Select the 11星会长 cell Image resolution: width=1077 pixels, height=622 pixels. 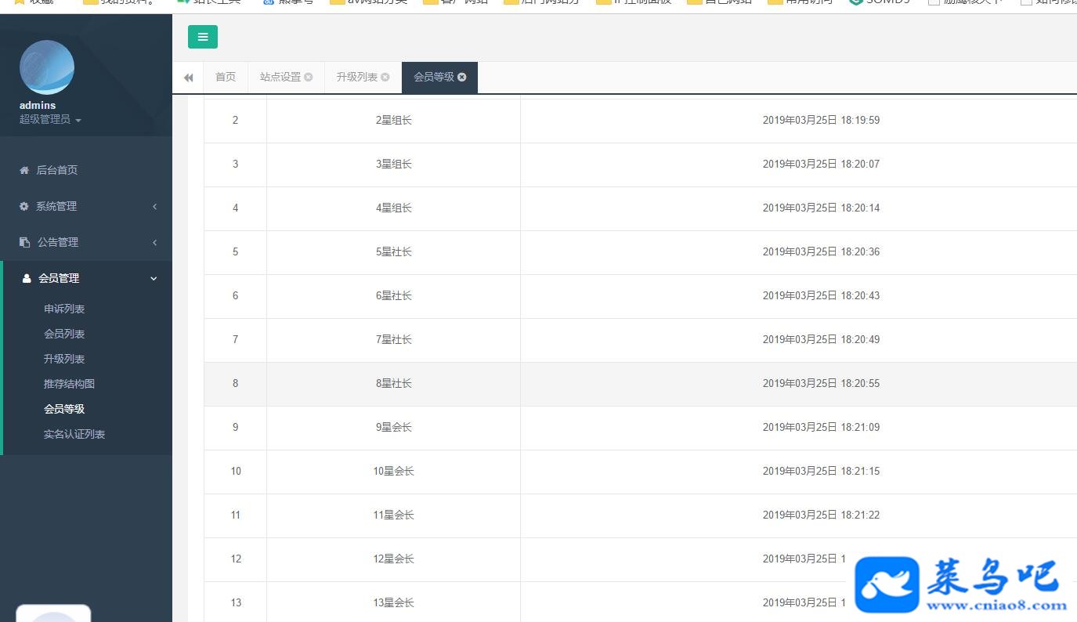(393, 515)
